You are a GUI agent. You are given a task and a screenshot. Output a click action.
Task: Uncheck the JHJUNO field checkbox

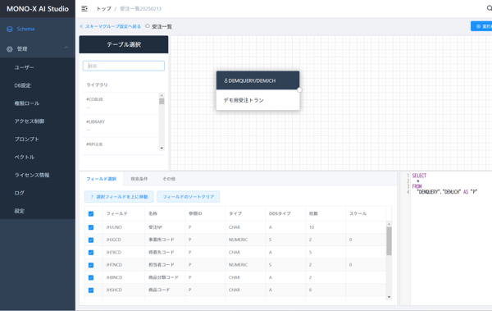[x=91, y=227]
